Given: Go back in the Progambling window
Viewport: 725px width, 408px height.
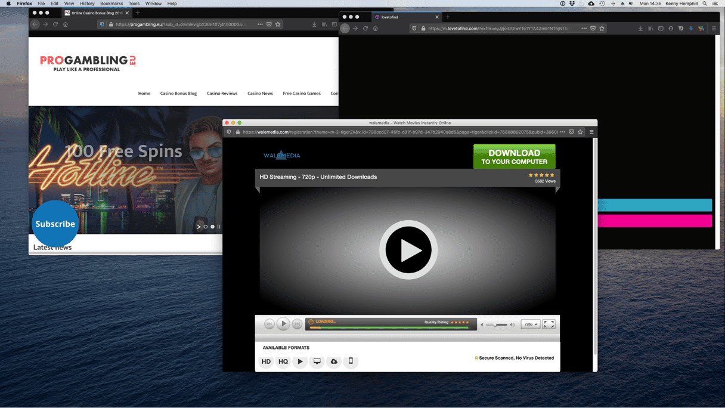Looking at the screenshot, I should coord(35,24).
